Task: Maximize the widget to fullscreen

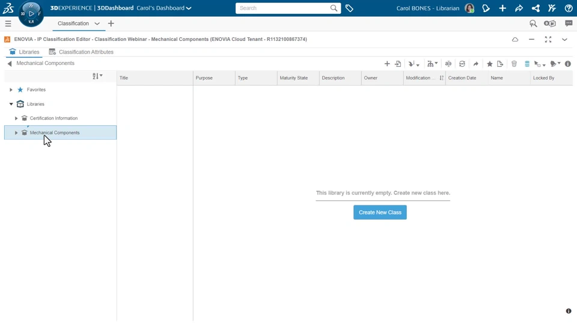Action: coord(548,40)
